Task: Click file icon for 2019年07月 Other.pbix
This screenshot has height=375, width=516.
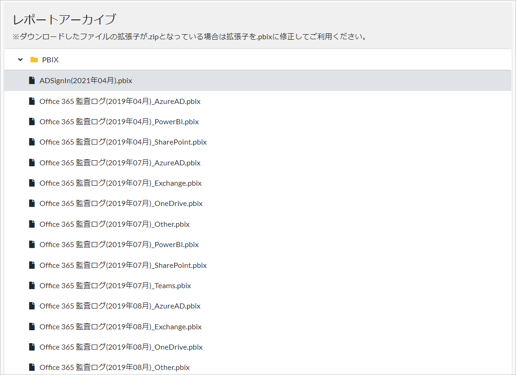Action: tap(32, 224)
